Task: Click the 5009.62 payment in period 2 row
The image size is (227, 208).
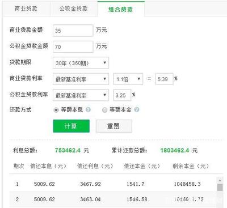Action: 44,199
